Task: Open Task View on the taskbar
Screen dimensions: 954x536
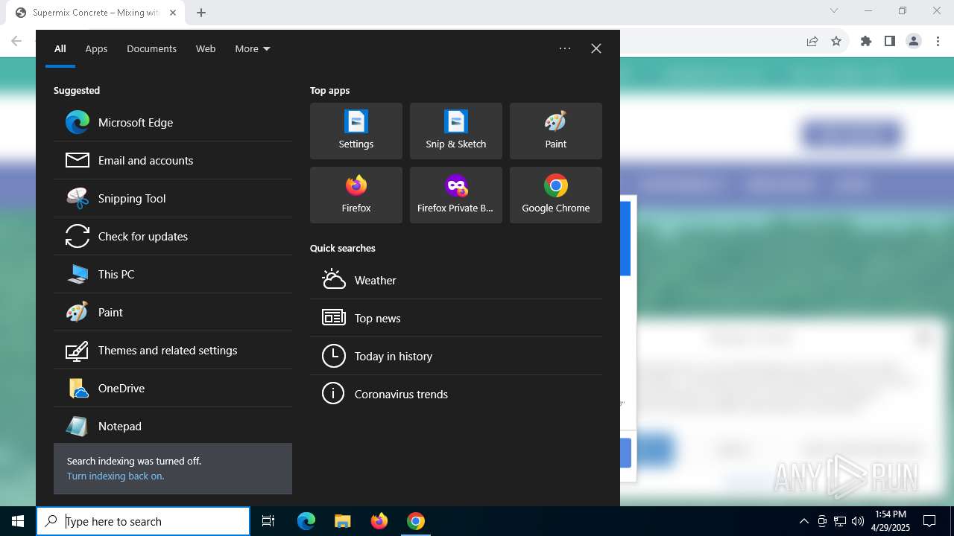Action: (268, 521)
